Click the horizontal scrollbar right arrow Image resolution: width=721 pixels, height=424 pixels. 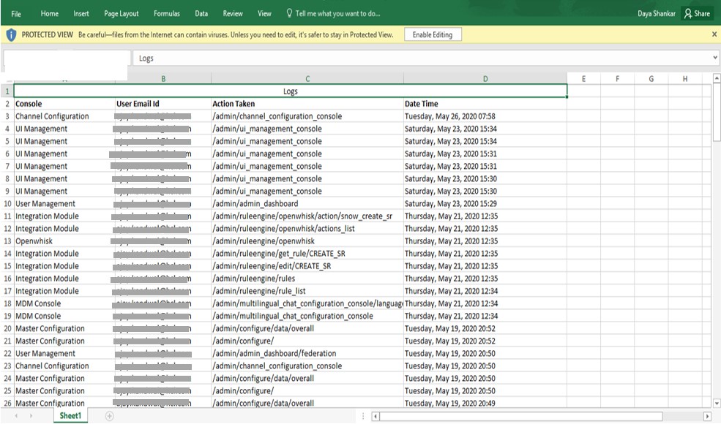[707, 417]
